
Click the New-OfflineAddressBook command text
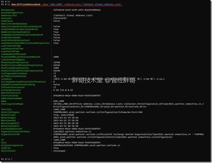tap(26, 4)
